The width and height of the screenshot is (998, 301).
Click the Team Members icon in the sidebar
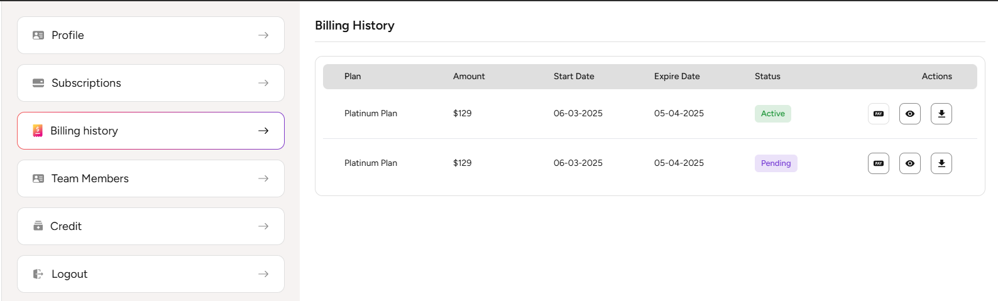[x=38, y=178]
